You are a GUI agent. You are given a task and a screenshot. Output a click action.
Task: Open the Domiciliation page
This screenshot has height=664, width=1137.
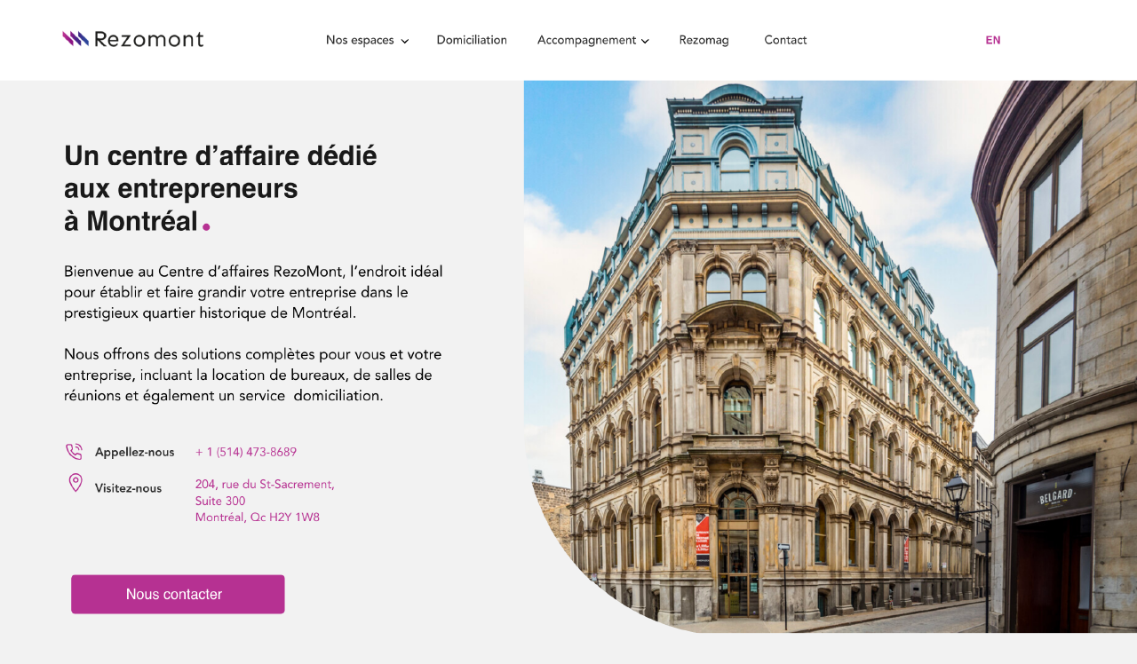[472, 40]
